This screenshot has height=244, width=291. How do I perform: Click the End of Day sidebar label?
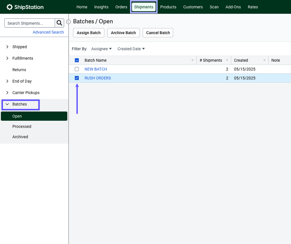(22, 81)
